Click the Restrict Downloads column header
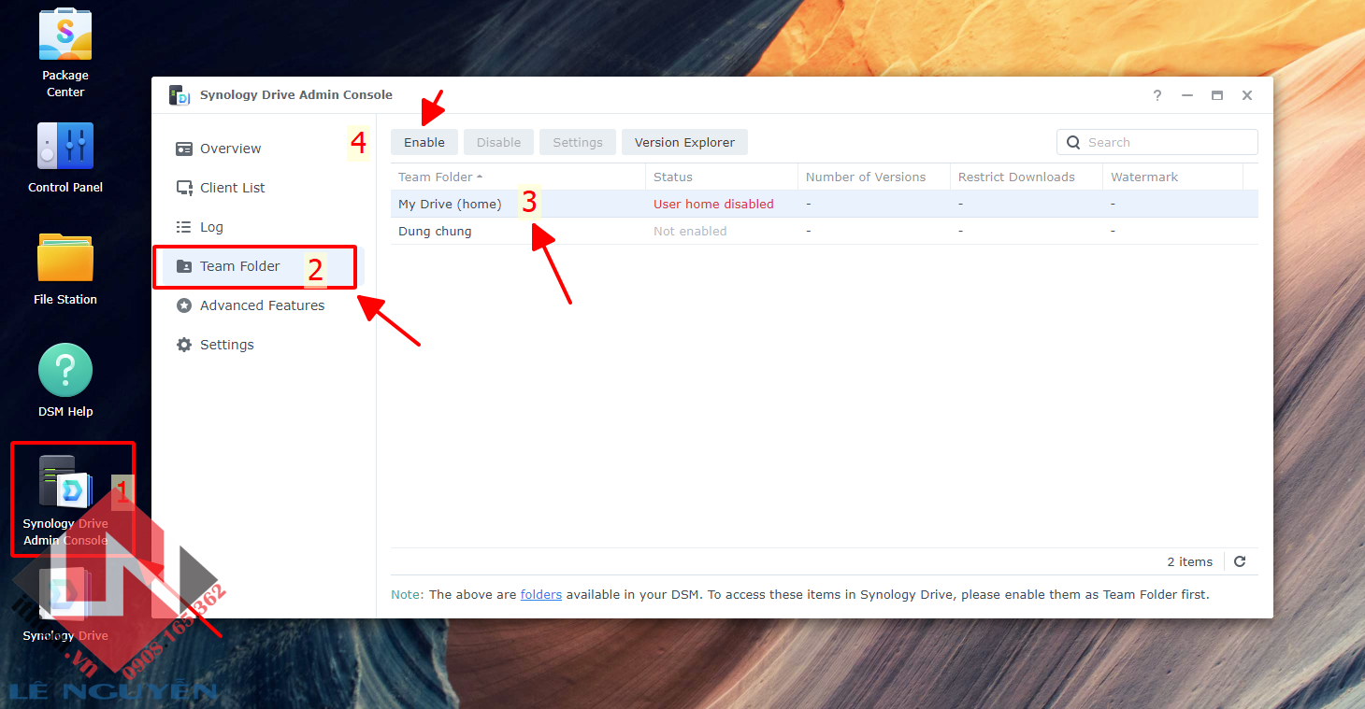Image resolution: width=1365 pixels, height=709 pixels. (1027, 177)
